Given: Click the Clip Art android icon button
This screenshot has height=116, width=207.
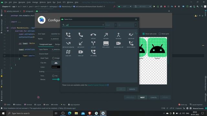Looking at the screenshot, I should [x=56, y=63].
